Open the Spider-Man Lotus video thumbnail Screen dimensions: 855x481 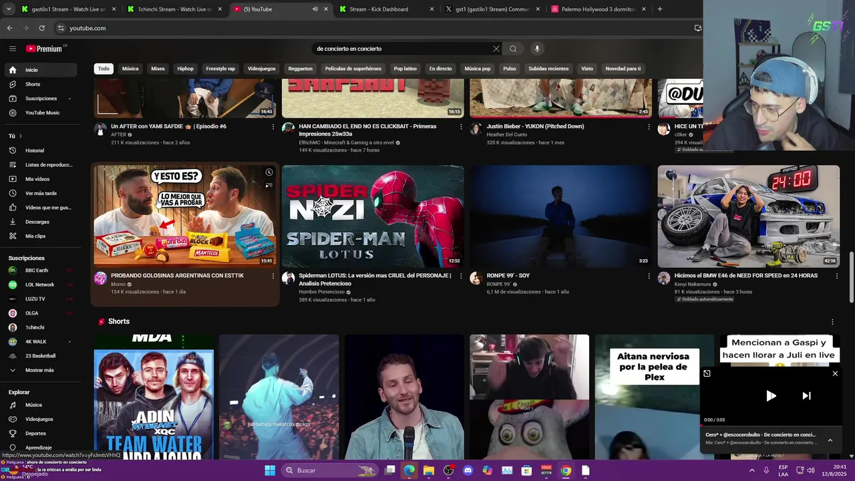click(x=373, y=216)
